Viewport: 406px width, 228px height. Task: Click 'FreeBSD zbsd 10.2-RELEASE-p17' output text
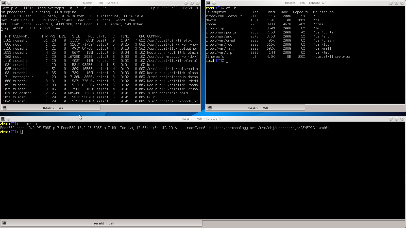30,128
